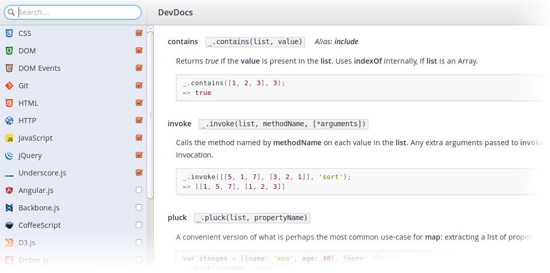Click in the Search input field
Viewport: 550px width, 273px height.
pyautogui.click(x=77, y=12)
